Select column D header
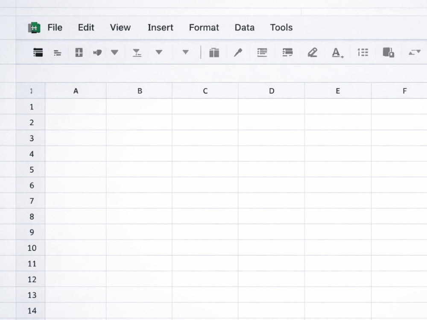Image resolution: width=427 pixels, height=320 pixels. pyautogui.click(x=271, y=90)
